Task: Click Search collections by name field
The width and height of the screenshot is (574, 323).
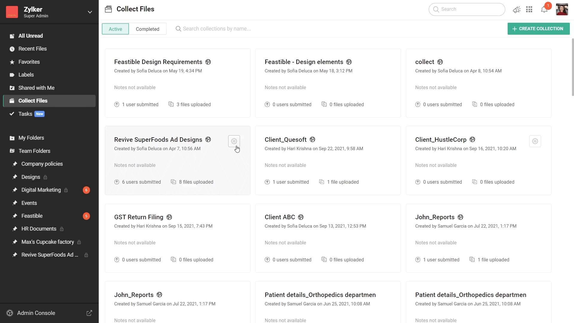Action: (x=216, y=29)
